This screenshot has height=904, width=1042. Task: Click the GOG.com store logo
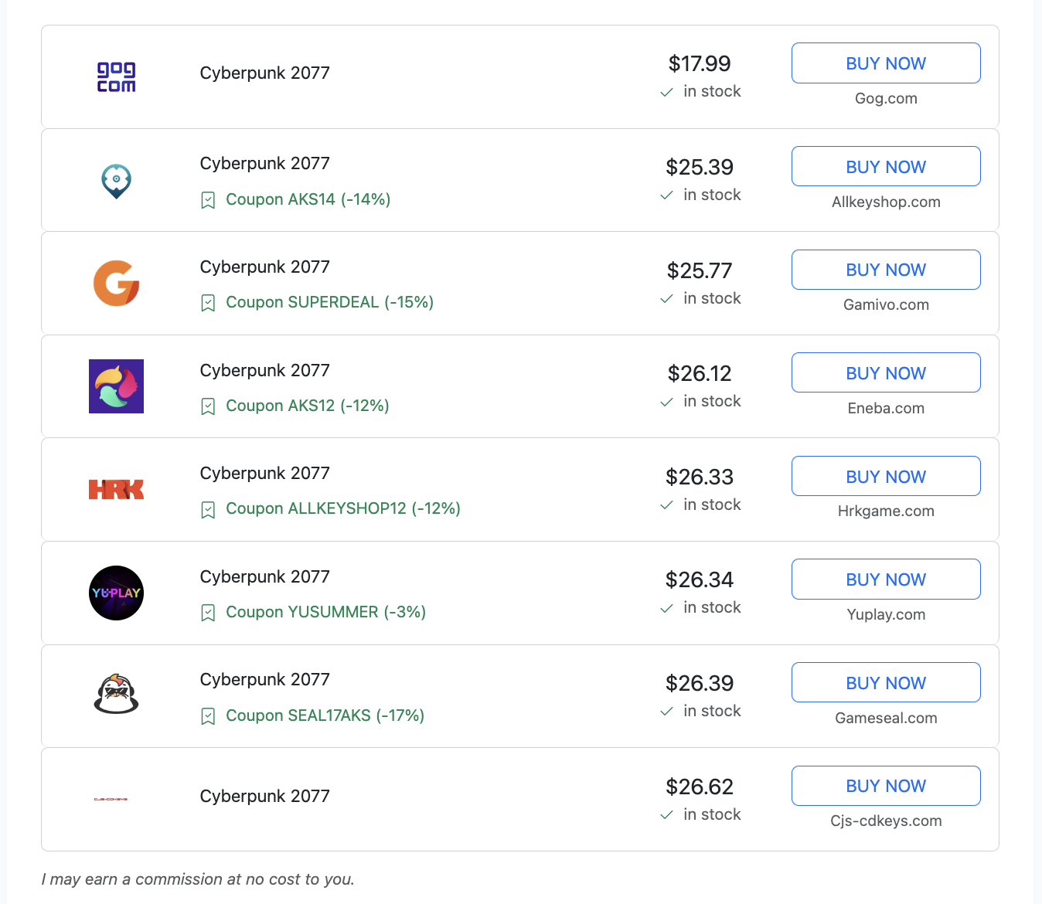[x=116, y=77]
